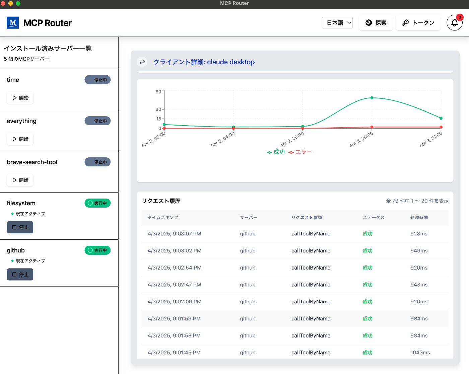This screenshot has height=374, width=469.
Task: Click the 実行中 badge for github
Action: (x=97, y=250)
